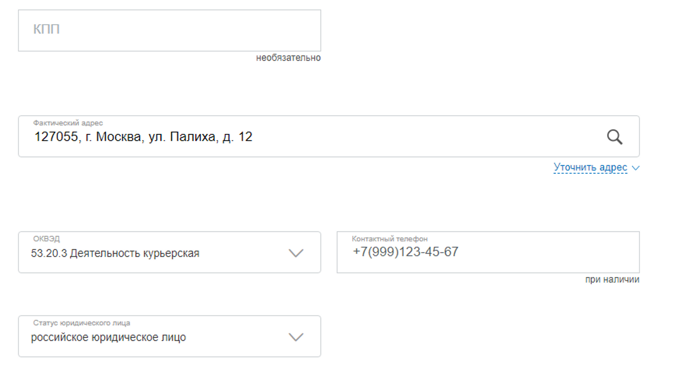Click the российское юридическое лицо value
Viewport: 677px width, 371px height.
click(x=108, y=337)
